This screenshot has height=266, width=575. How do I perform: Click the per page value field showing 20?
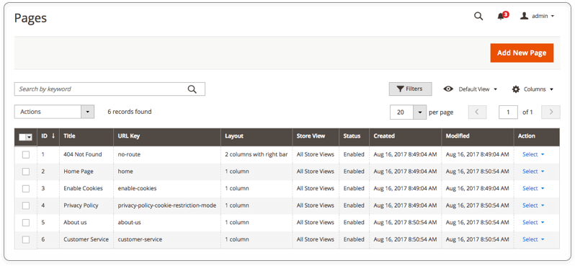click(401, 112)
